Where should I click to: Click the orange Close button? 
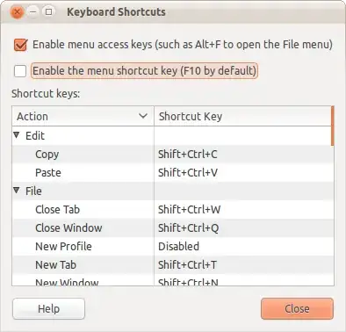point(297,308)
